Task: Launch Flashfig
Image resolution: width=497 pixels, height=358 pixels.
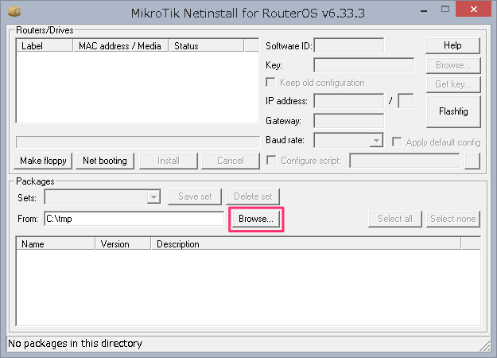Action: [453, 111]
